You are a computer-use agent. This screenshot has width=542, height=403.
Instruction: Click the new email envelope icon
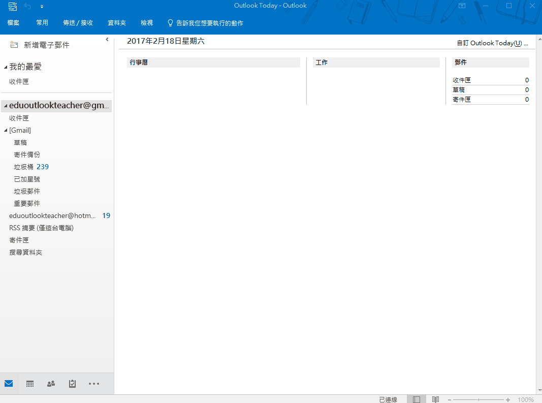point(14,45)
